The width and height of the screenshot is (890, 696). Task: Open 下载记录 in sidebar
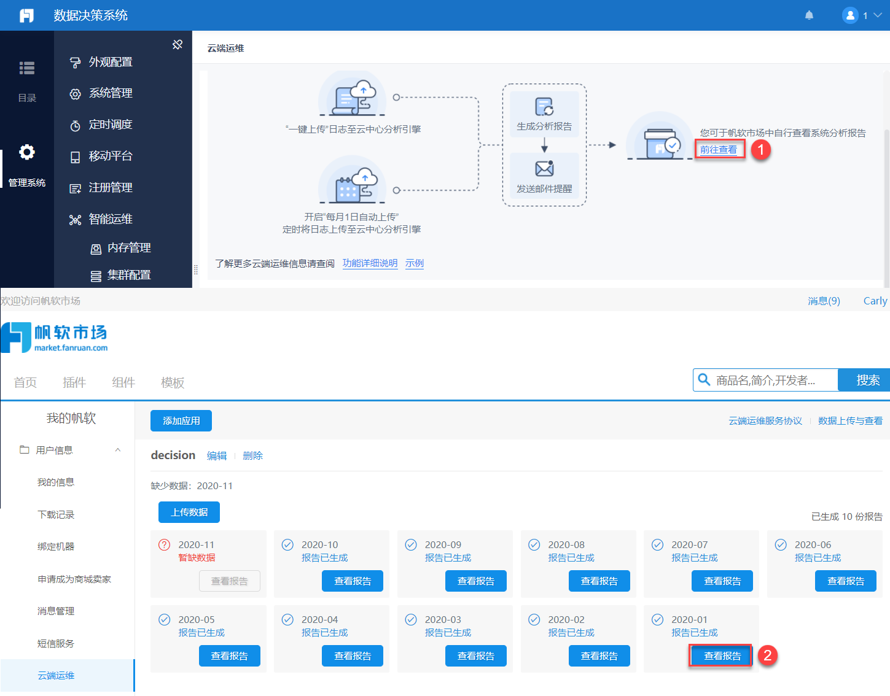tap(56, 514)
